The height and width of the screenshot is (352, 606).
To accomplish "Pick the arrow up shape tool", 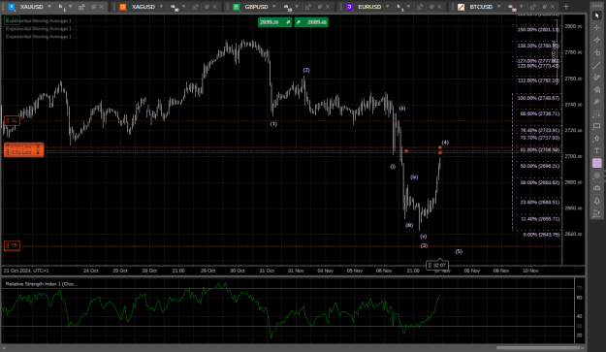I will coord(596,139).
